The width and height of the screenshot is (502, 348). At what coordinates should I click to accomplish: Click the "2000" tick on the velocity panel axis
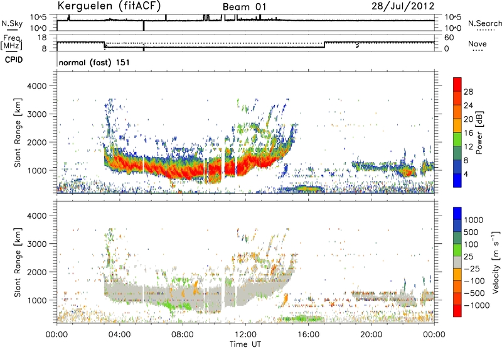(36, 272)
